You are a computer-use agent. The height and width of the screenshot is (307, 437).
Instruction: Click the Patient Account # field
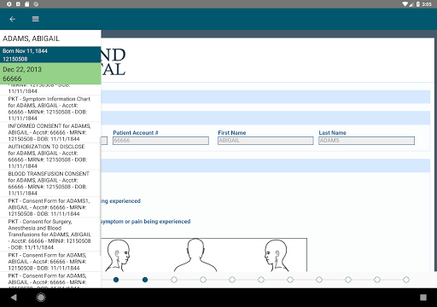(160, 141)
